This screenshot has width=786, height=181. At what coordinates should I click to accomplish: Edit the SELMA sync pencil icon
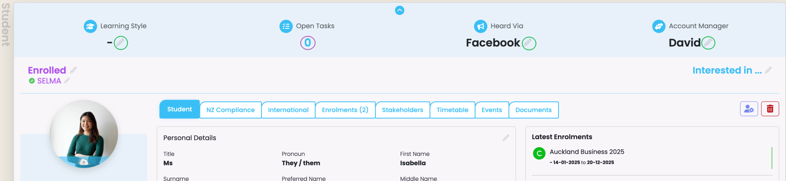click(x=67, y=81)
